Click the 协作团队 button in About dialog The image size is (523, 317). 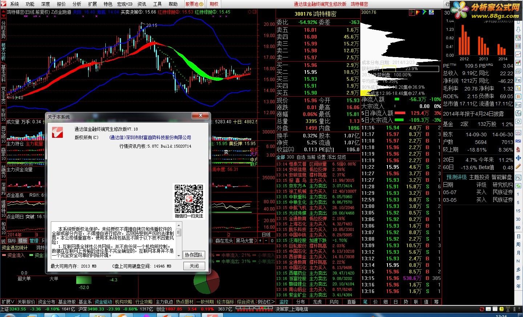coord(194,255)
